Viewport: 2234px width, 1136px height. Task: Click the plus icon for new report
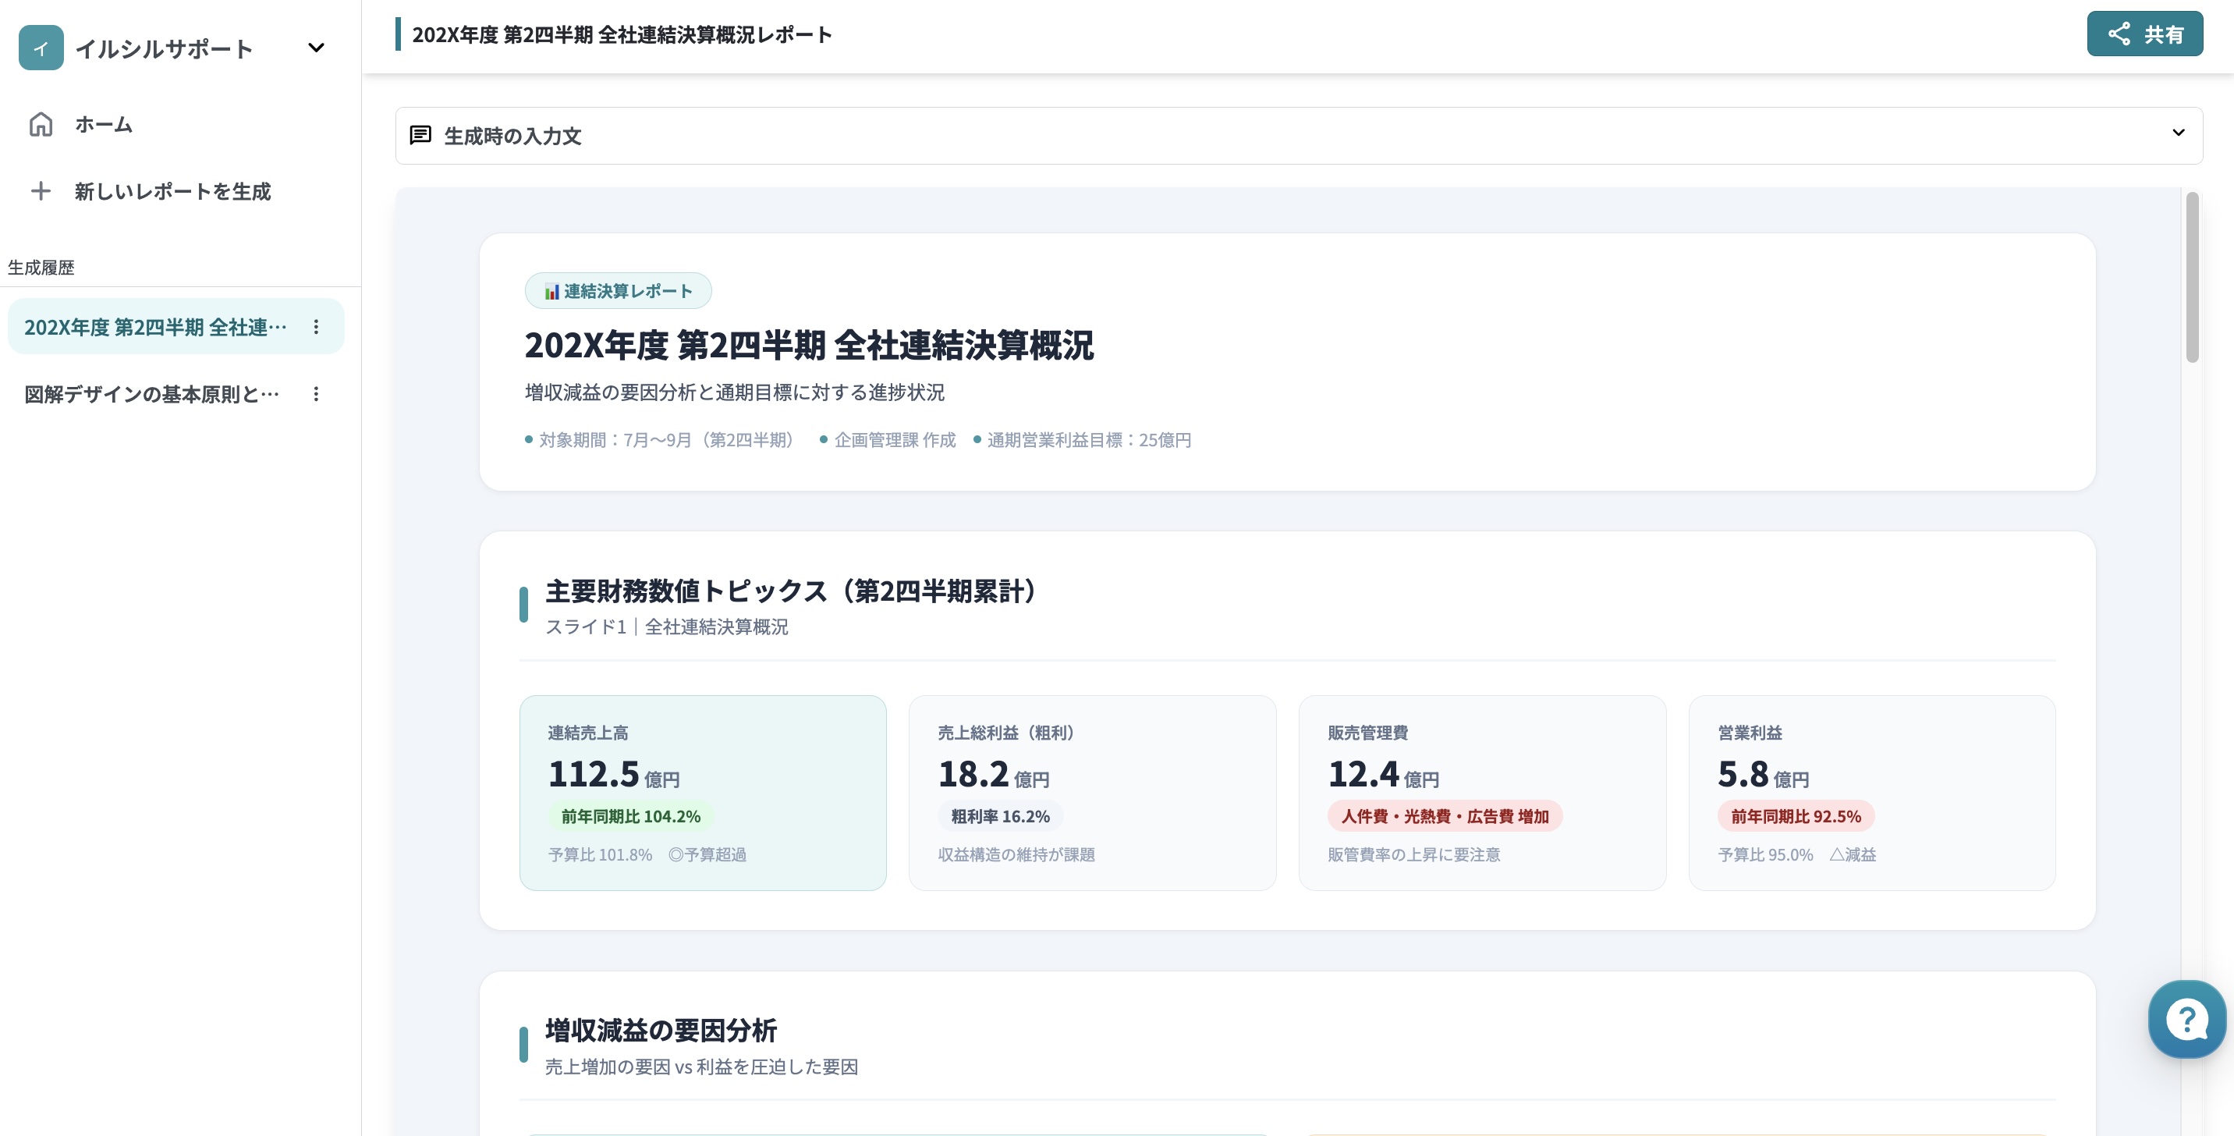click(41, 191)
